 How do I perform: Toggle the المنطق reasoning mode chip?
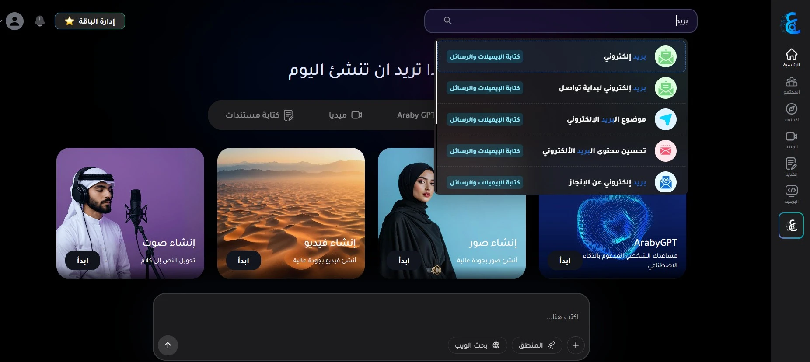537,345
